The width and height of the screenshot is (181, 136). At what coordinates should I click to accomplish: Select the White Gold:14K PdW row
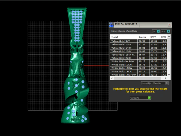click(x=139, y=75)
